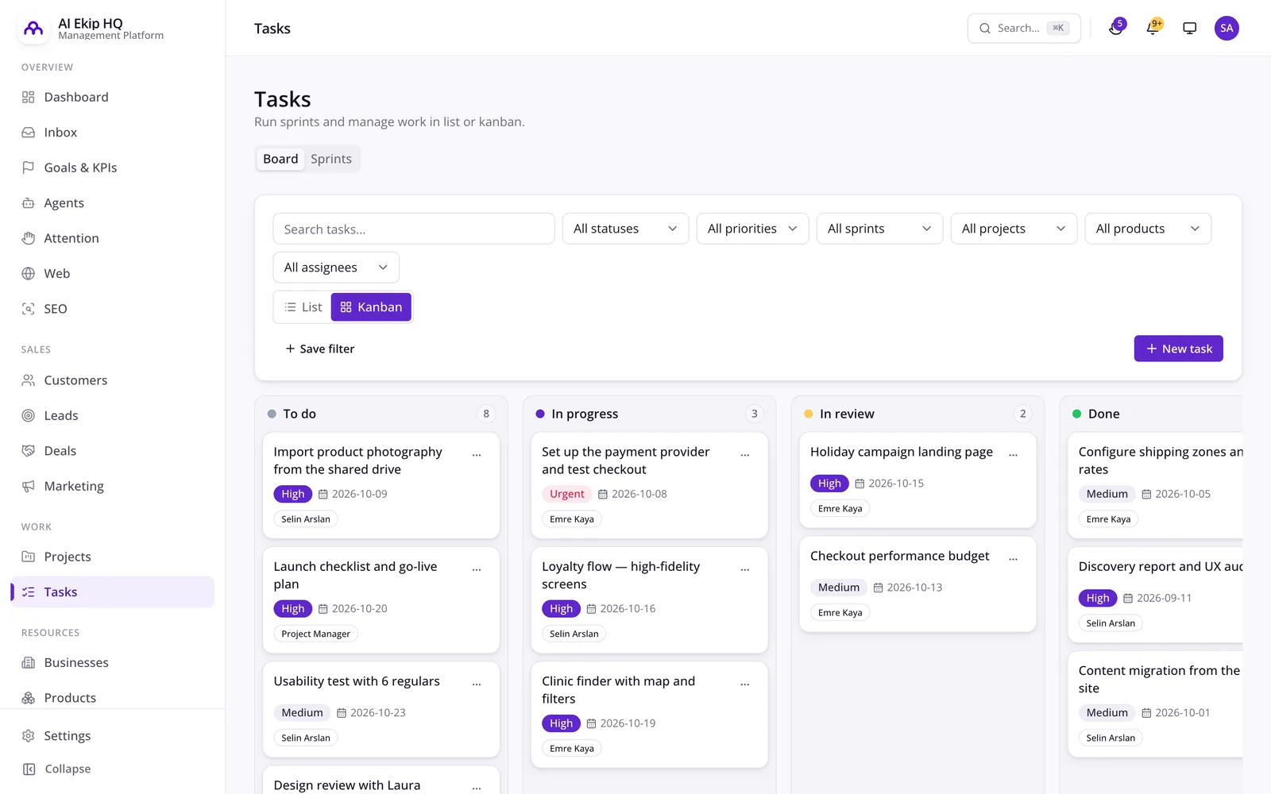Open the Discovery report and UX audit card
The width and height of the screenshot is (1271, 794).
1155,595
